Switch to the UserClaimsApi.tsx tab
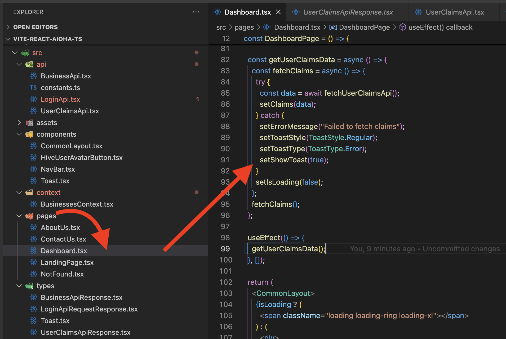 coord(455,12)
